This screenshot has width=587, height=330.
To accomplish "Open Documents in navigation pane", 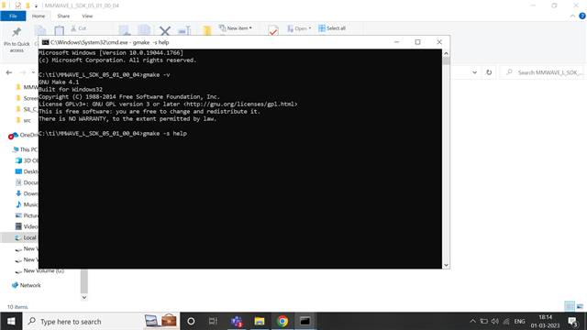I will coord(27,182).
